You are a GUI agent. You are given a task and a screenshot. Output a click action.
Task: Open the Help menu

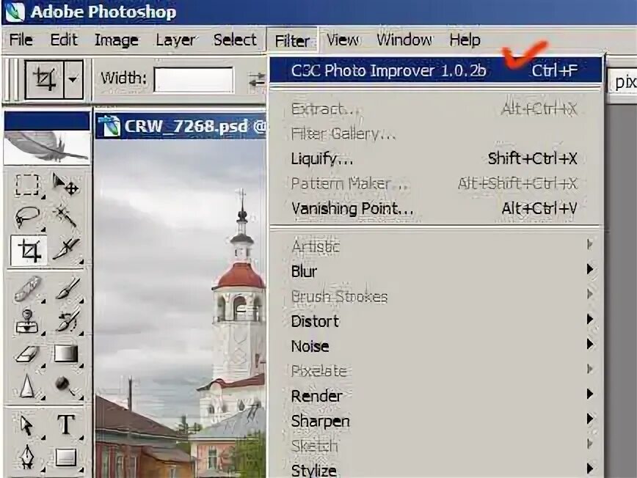point(465,40)
